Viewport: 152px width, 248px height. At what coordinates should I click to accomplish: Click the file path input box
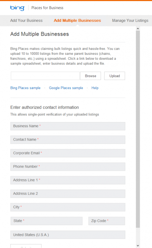[45, 76]
